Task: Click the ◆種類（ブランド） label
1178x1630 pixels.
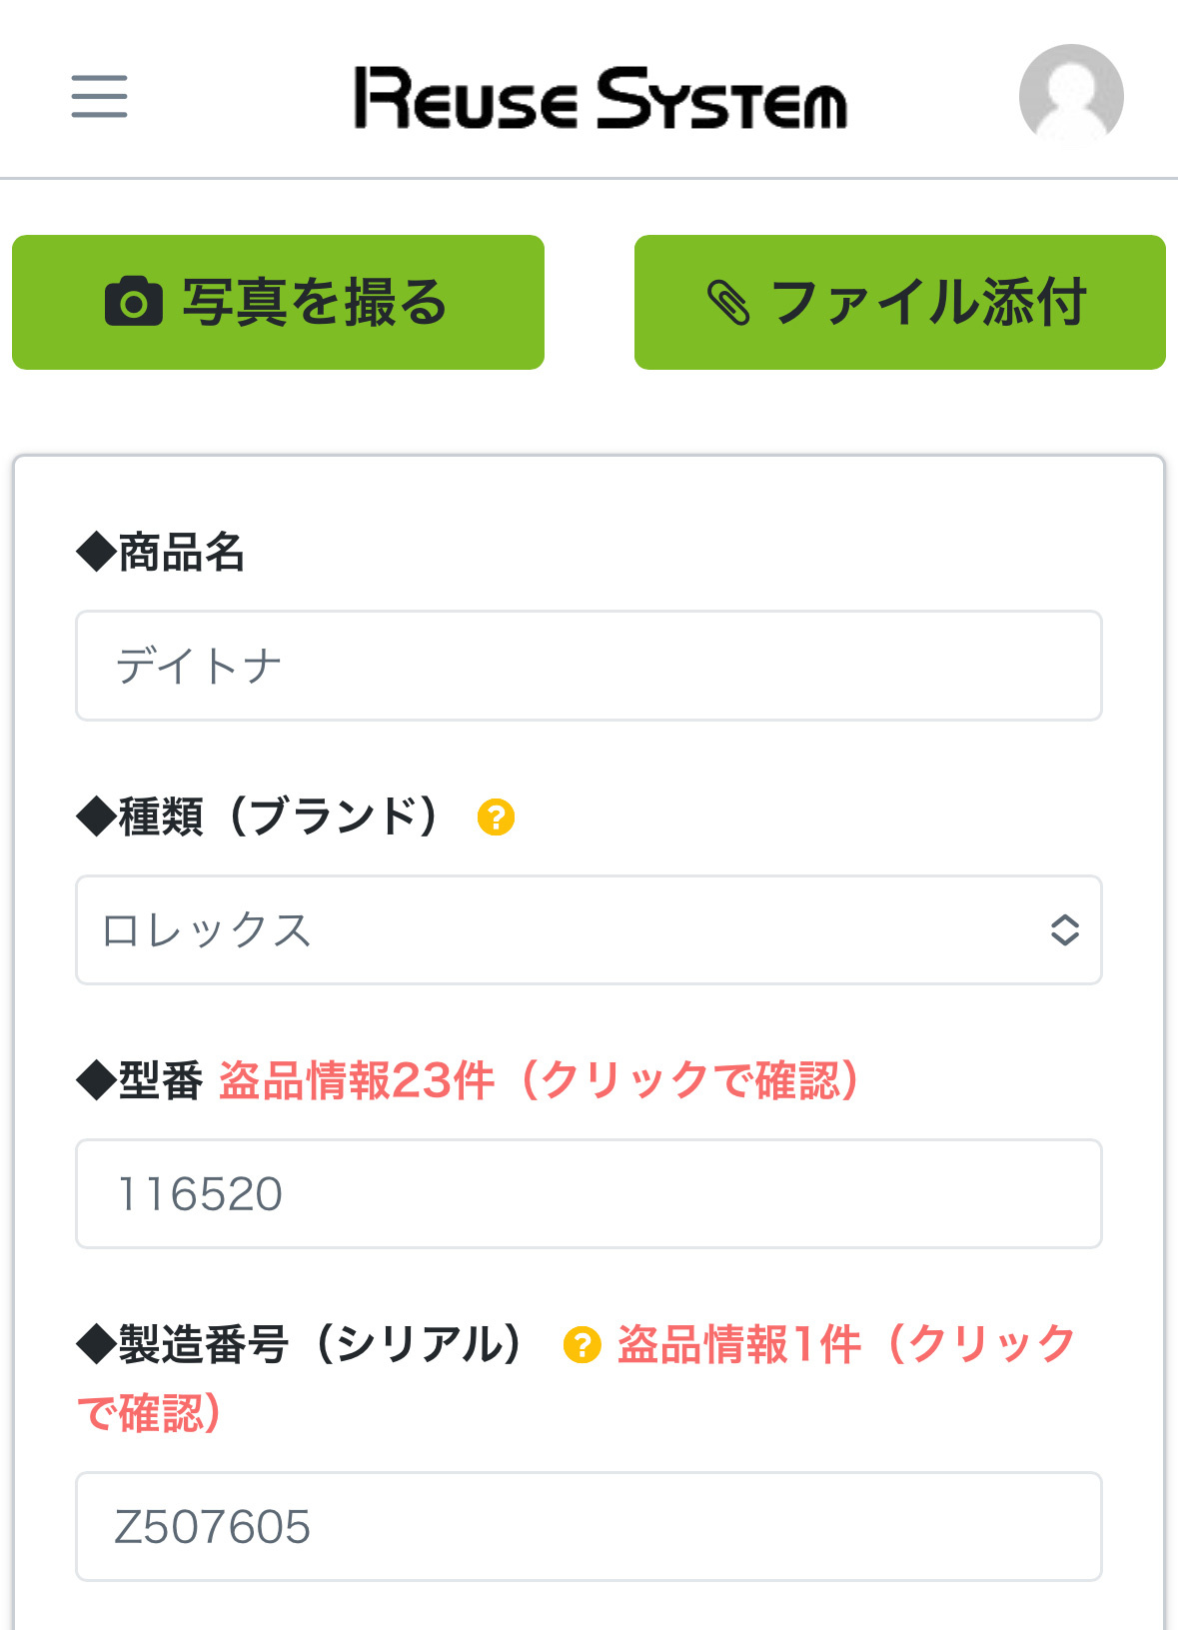Action: (260, 816)
